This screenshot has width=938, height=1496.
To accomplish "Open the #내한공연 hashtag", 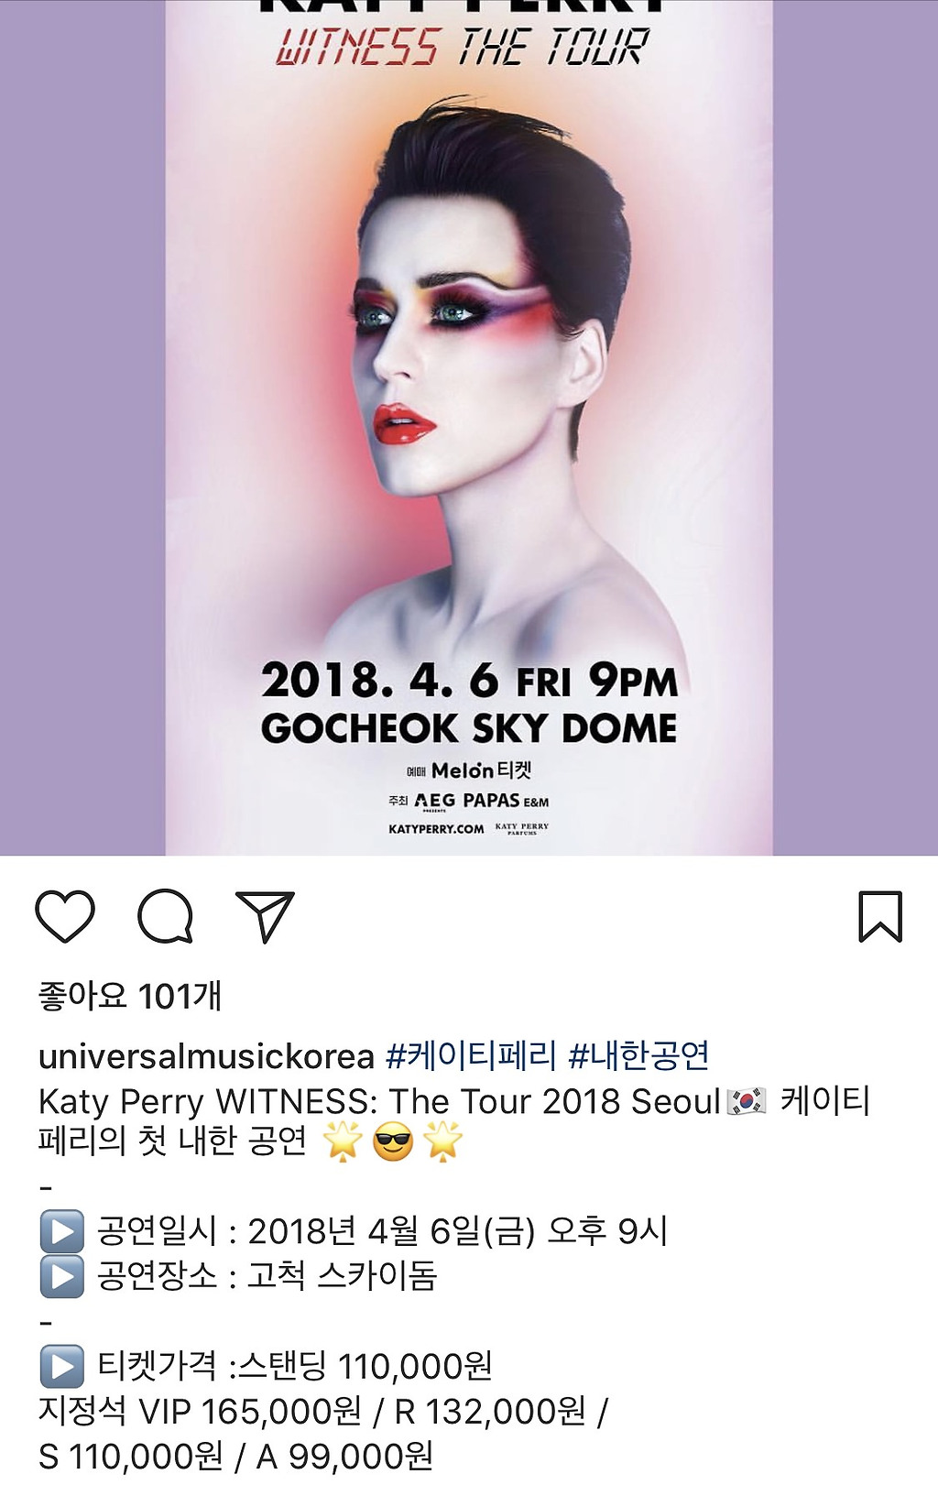I will point(638,1055).
